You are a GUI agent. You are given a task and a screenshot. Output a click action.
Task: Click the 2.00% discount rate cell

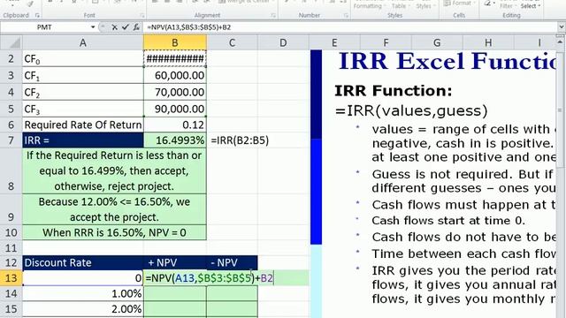coord(83,309)
